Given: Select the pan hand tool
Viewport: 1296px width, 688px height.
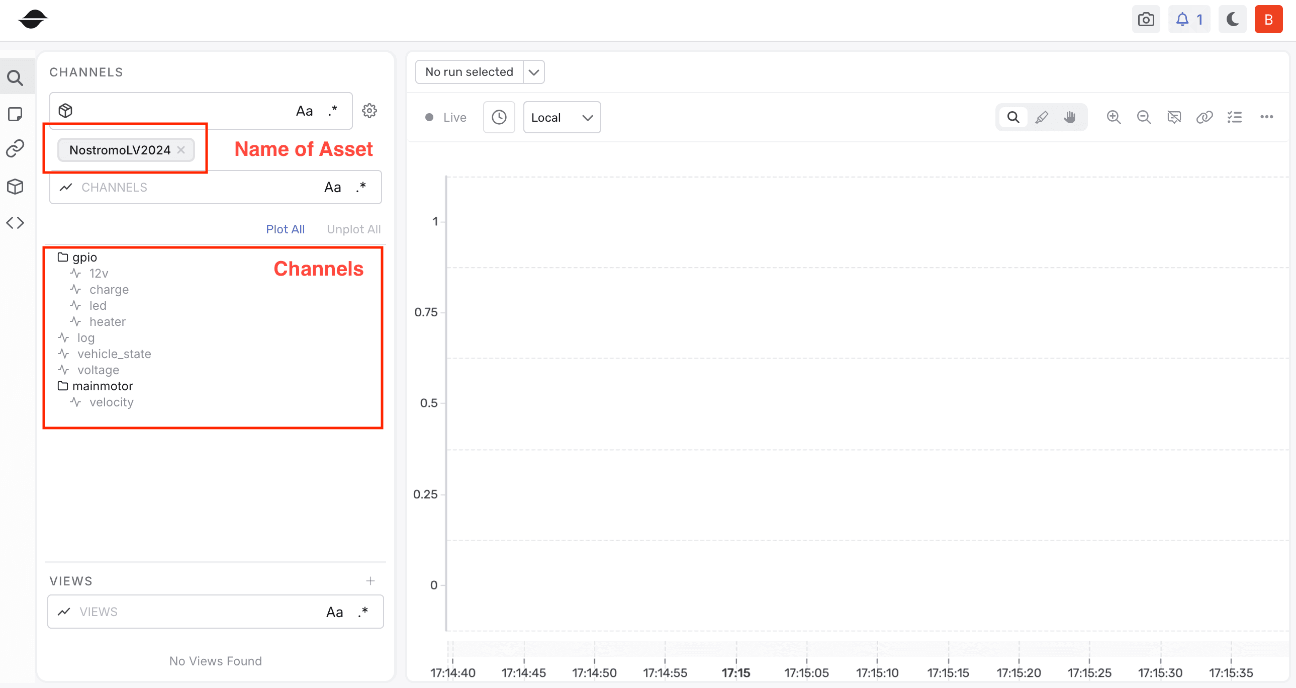Looking at the screenshot, I should pos(1070,117).
